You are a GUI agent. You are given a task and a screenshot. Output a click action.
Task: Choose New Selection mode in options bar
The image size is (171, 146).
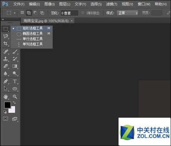22,12
